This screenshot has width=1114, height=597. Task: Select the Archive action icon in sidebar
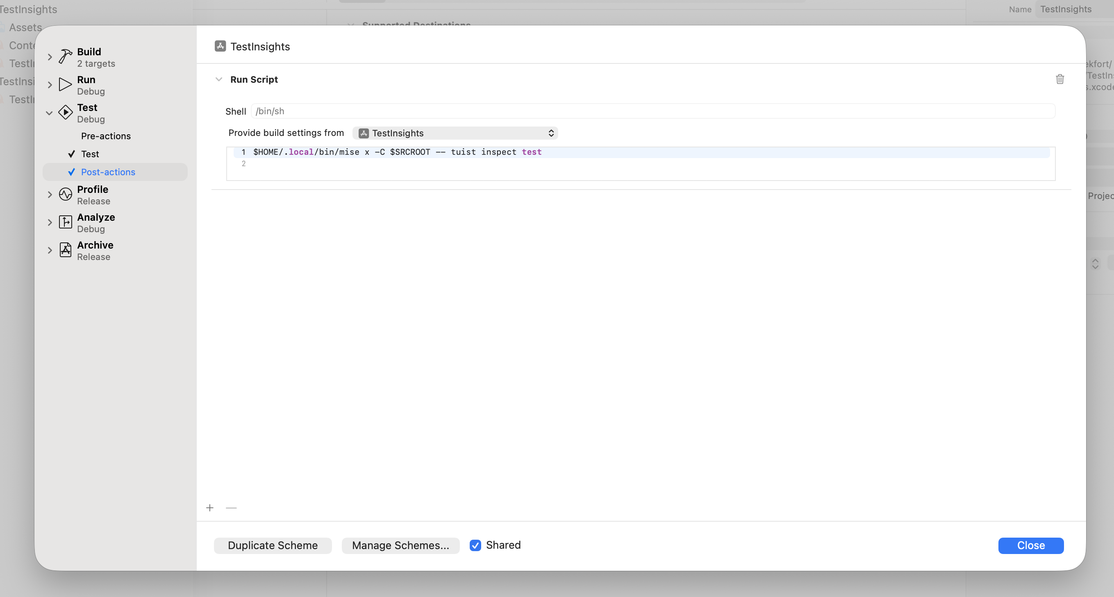[x=65, y=250]
